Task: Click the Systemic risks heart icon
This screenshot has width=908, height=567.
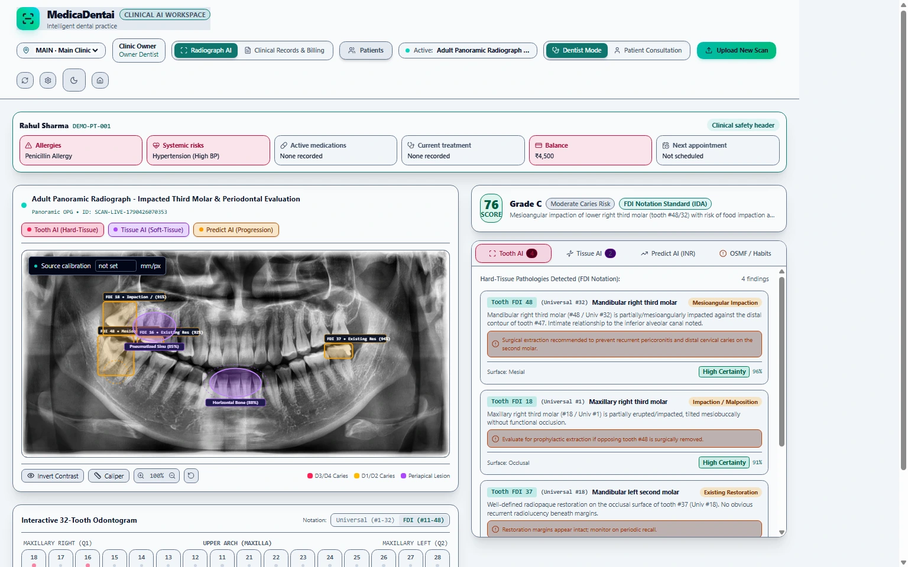Action: [x=156, y=145]
